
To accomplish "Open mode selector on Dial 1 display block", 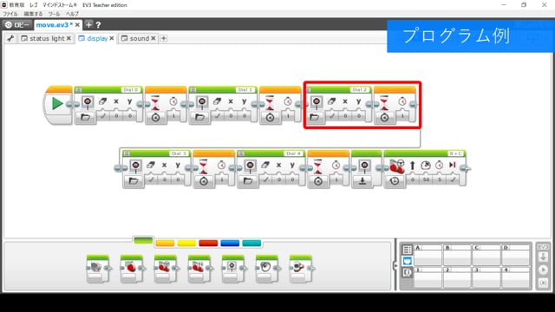I will [x=199, y=117].
